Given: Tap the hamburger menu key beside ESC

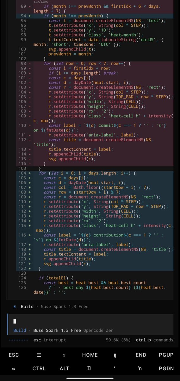Looking at the screenshot, I should (39, 355).
